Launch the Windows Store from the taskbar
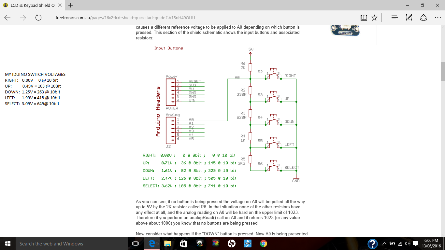This screenshot has height=250, width=445. tap(183, 243)
